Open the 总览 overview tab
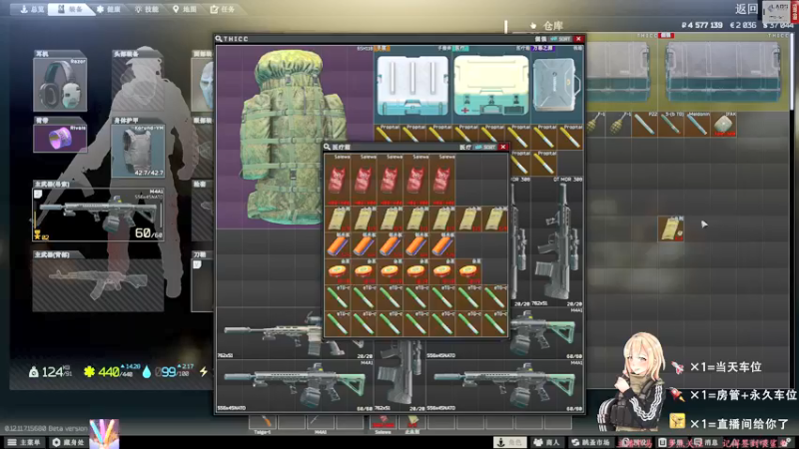 (32, 9)
